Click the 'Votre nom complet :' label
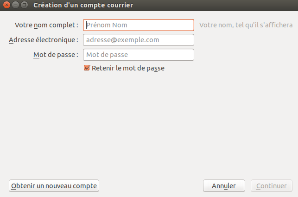298x197 pixels. pos(46,25)
